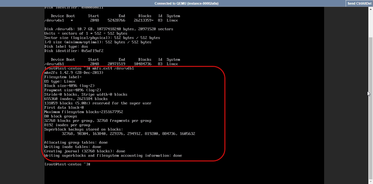Click the 'OS type: Linux' line

click(x=60, y=82)
